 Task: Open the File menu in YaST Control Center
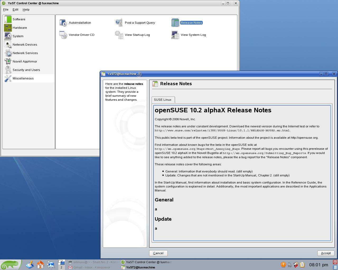pyautogui.click(x=6, y=9)
